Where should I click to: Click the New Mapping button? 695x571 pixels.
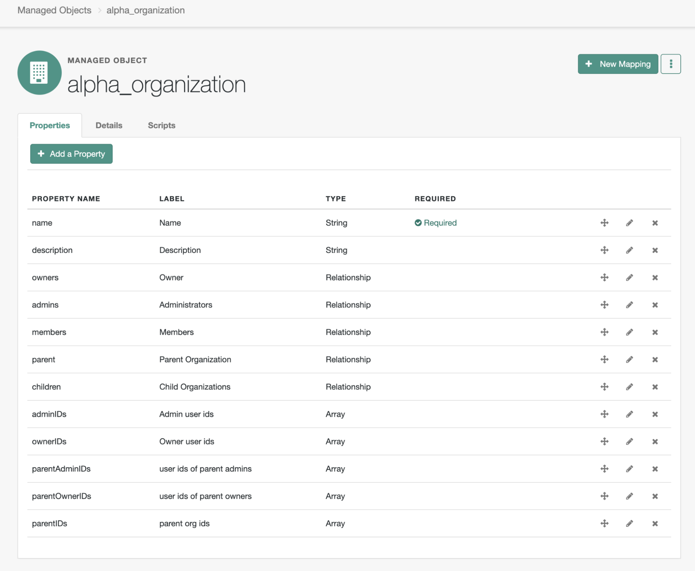click(x=618, y=64)
